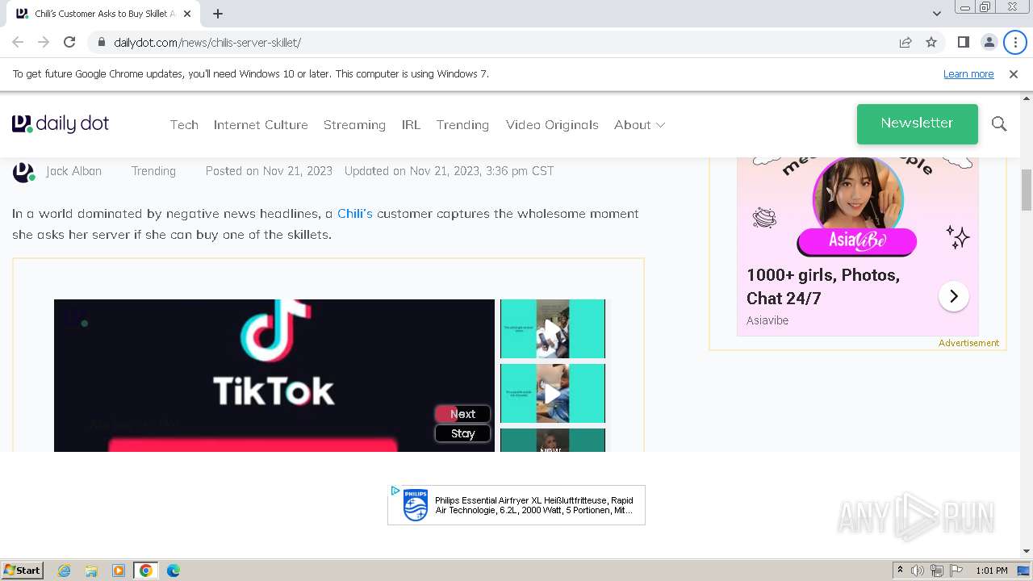Viewport: 1033px width, 581px height.
Task: Click the Trending category tag
Action: (153, 171)
